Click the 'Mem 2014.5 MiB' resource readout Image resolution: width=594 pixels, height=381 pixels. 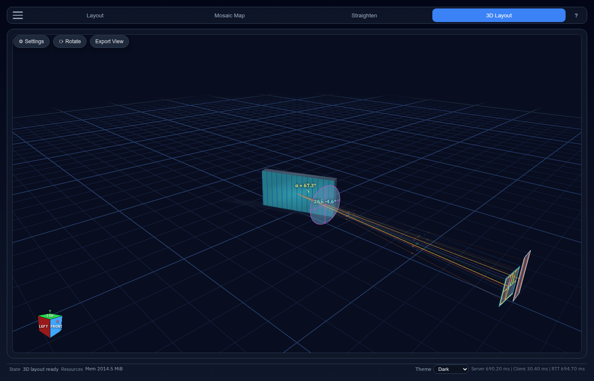tap(104, 369)
